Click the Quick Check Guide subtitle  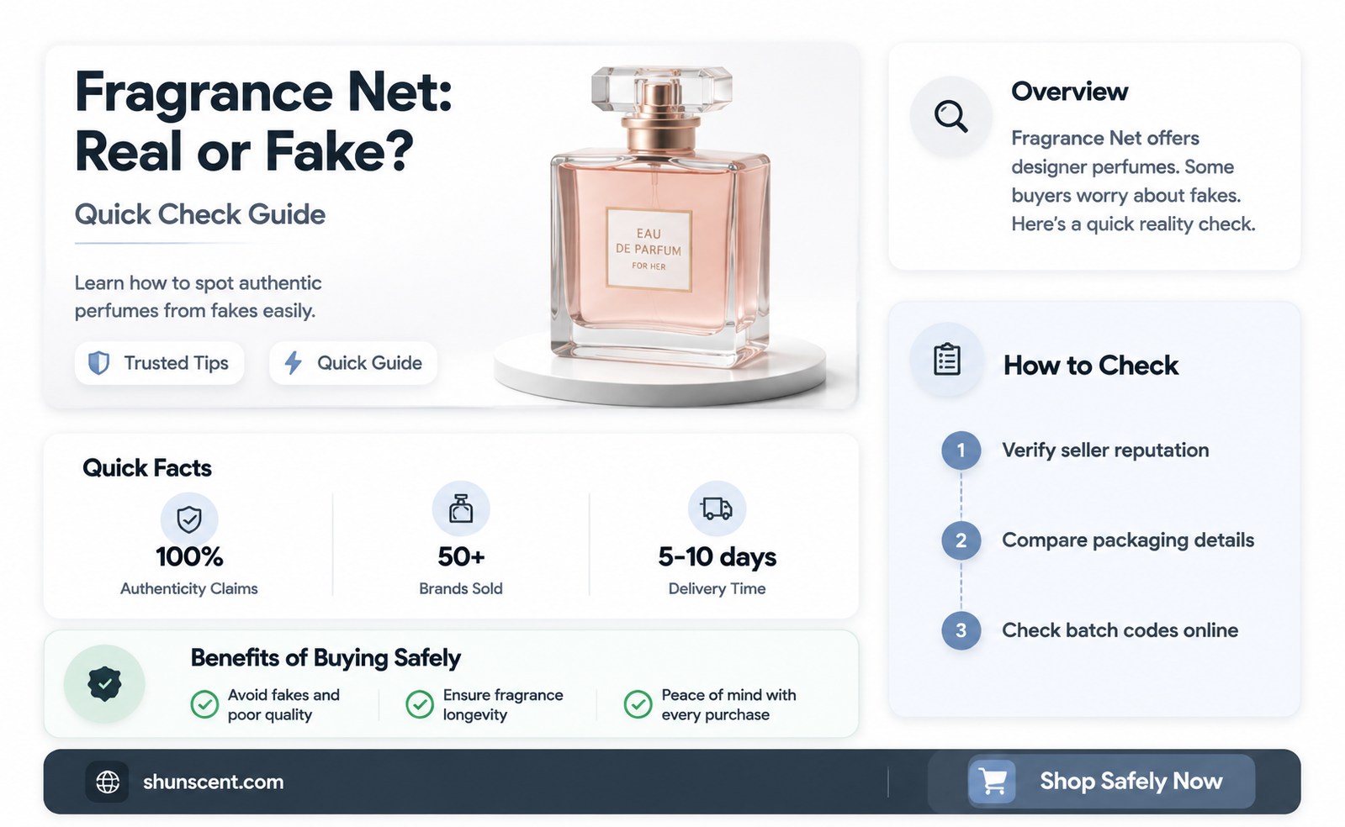[x=200, y=214]
